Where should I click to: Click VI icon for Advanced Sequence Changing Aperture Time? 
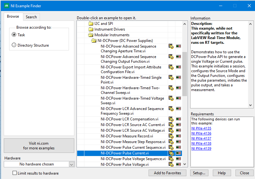(x=171, y=46)
